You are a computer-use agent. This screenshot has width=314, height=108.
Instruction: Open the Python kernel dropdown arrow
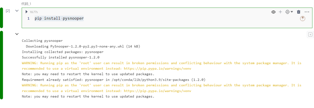[292, 12]
